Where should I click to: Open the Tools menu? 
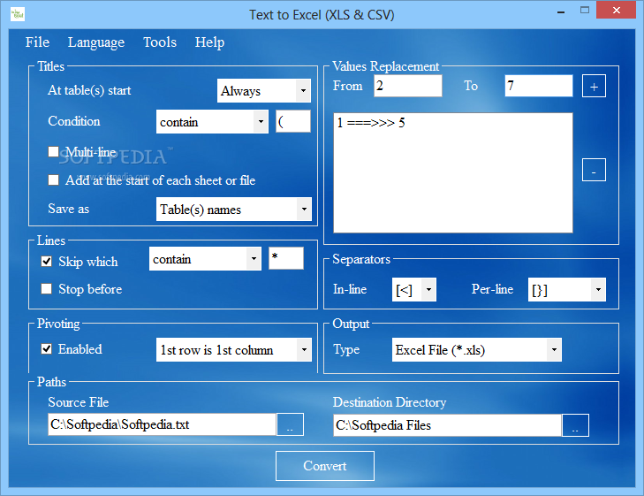click(160, 42)
